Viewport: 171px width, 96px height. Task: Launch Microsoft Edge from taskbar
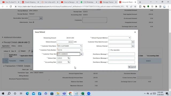(27, 94)
